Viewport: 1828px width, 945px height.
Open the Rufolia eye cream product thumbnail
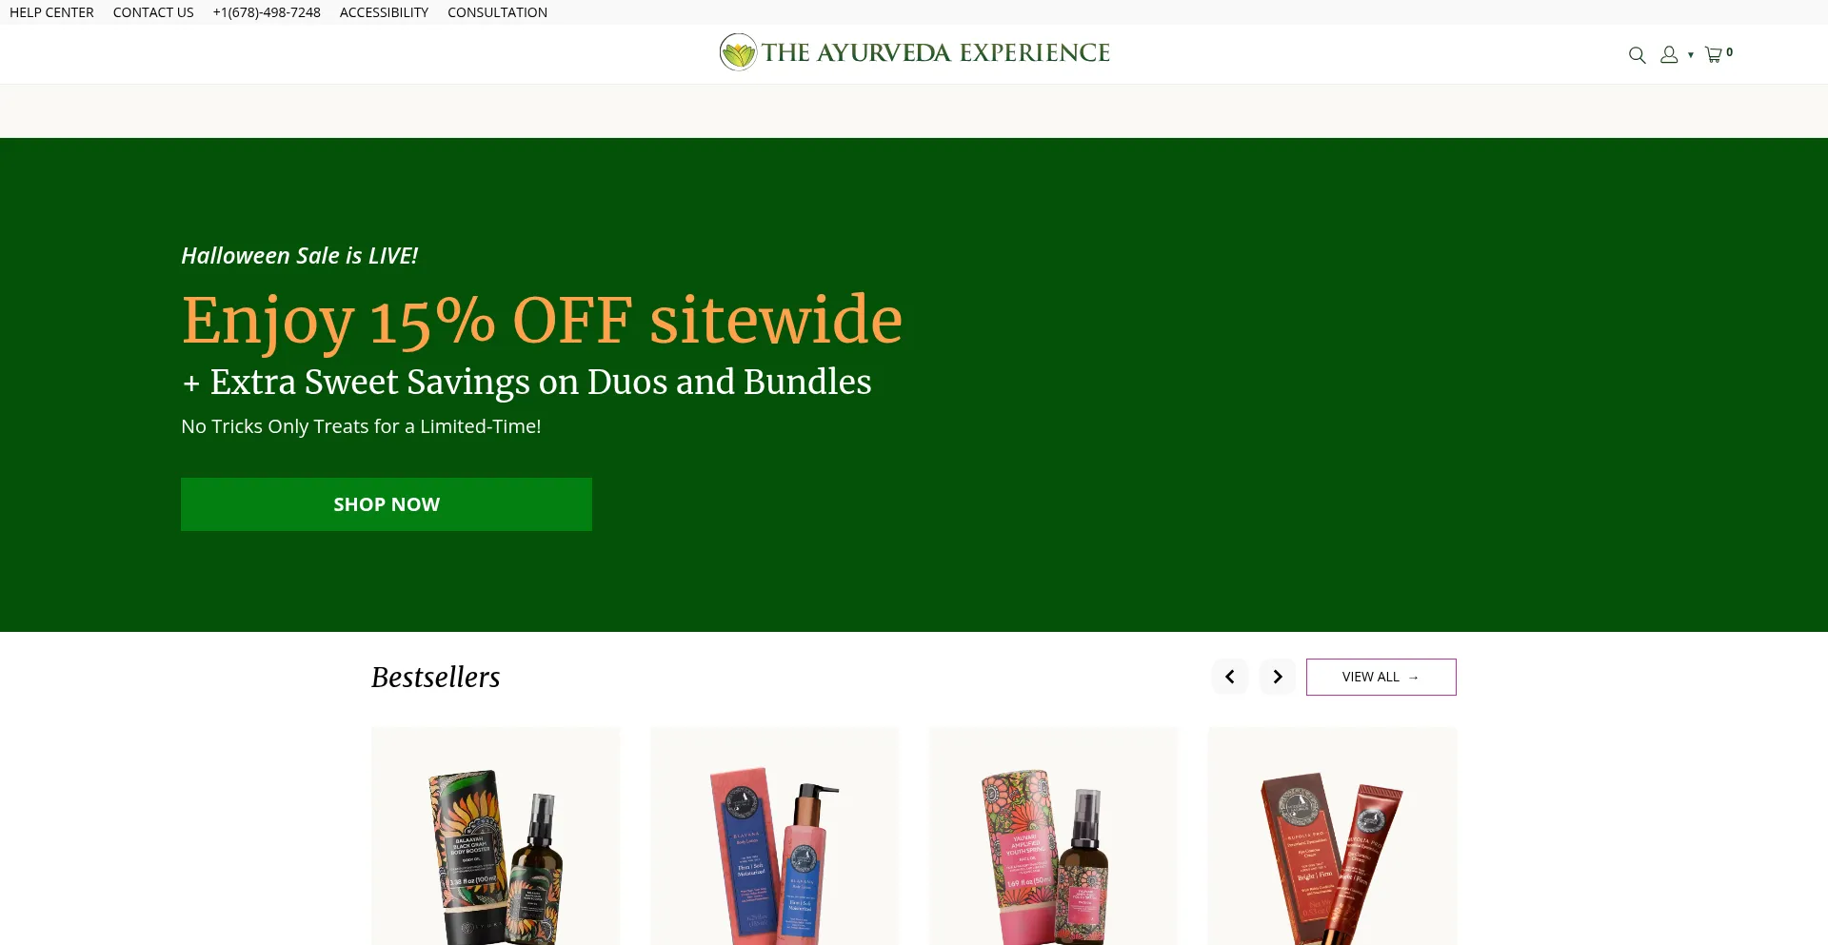(x=1332, y=837)
